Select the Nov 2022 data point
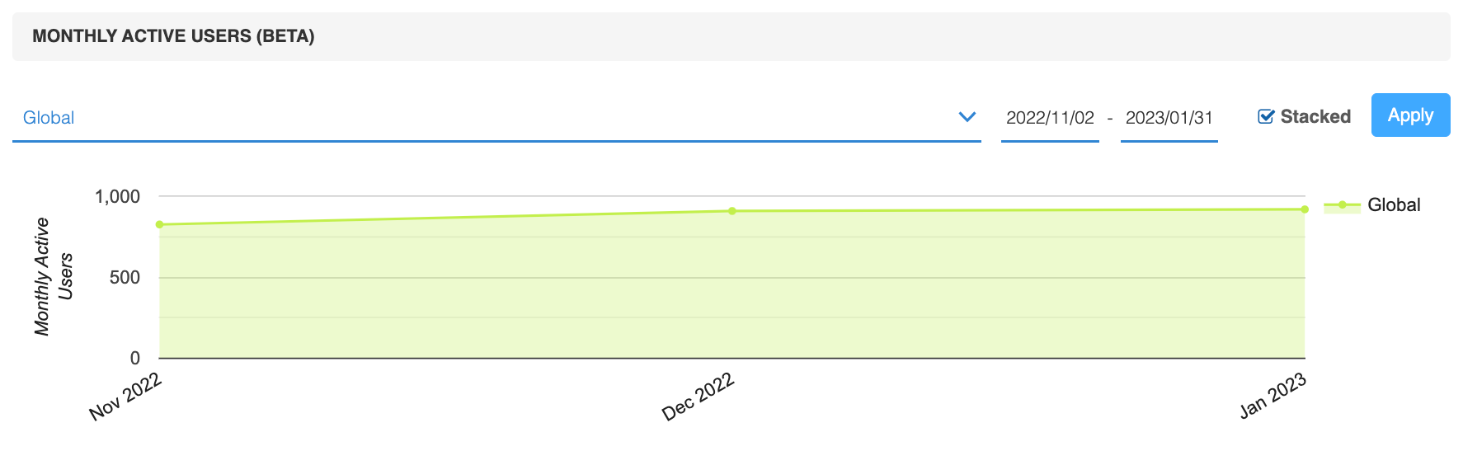Viewport: 1463px width, 465px height. coord(159,224)
